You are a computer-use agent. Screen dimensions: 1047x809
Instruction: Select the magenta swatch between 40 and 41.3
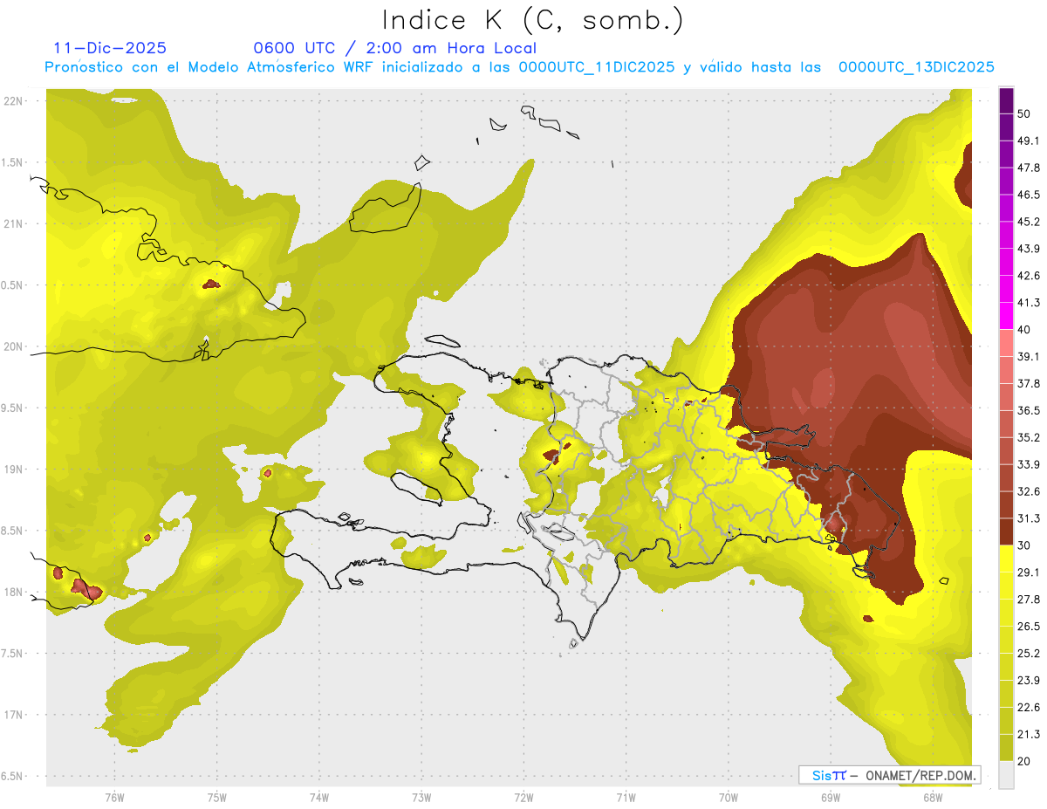(1006, 316)
